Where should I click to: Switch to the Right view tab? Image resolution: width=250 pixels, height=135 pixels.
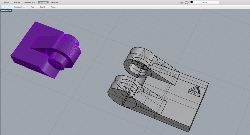(x=53, y=7)
